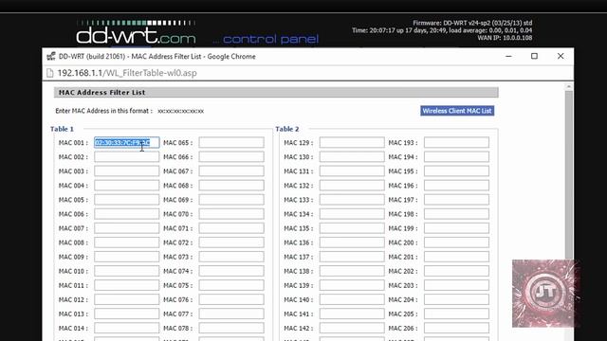This screenshot has height=341, width=607.
Task: Click the MAC 073 input field
Action: tap(231, 257)
